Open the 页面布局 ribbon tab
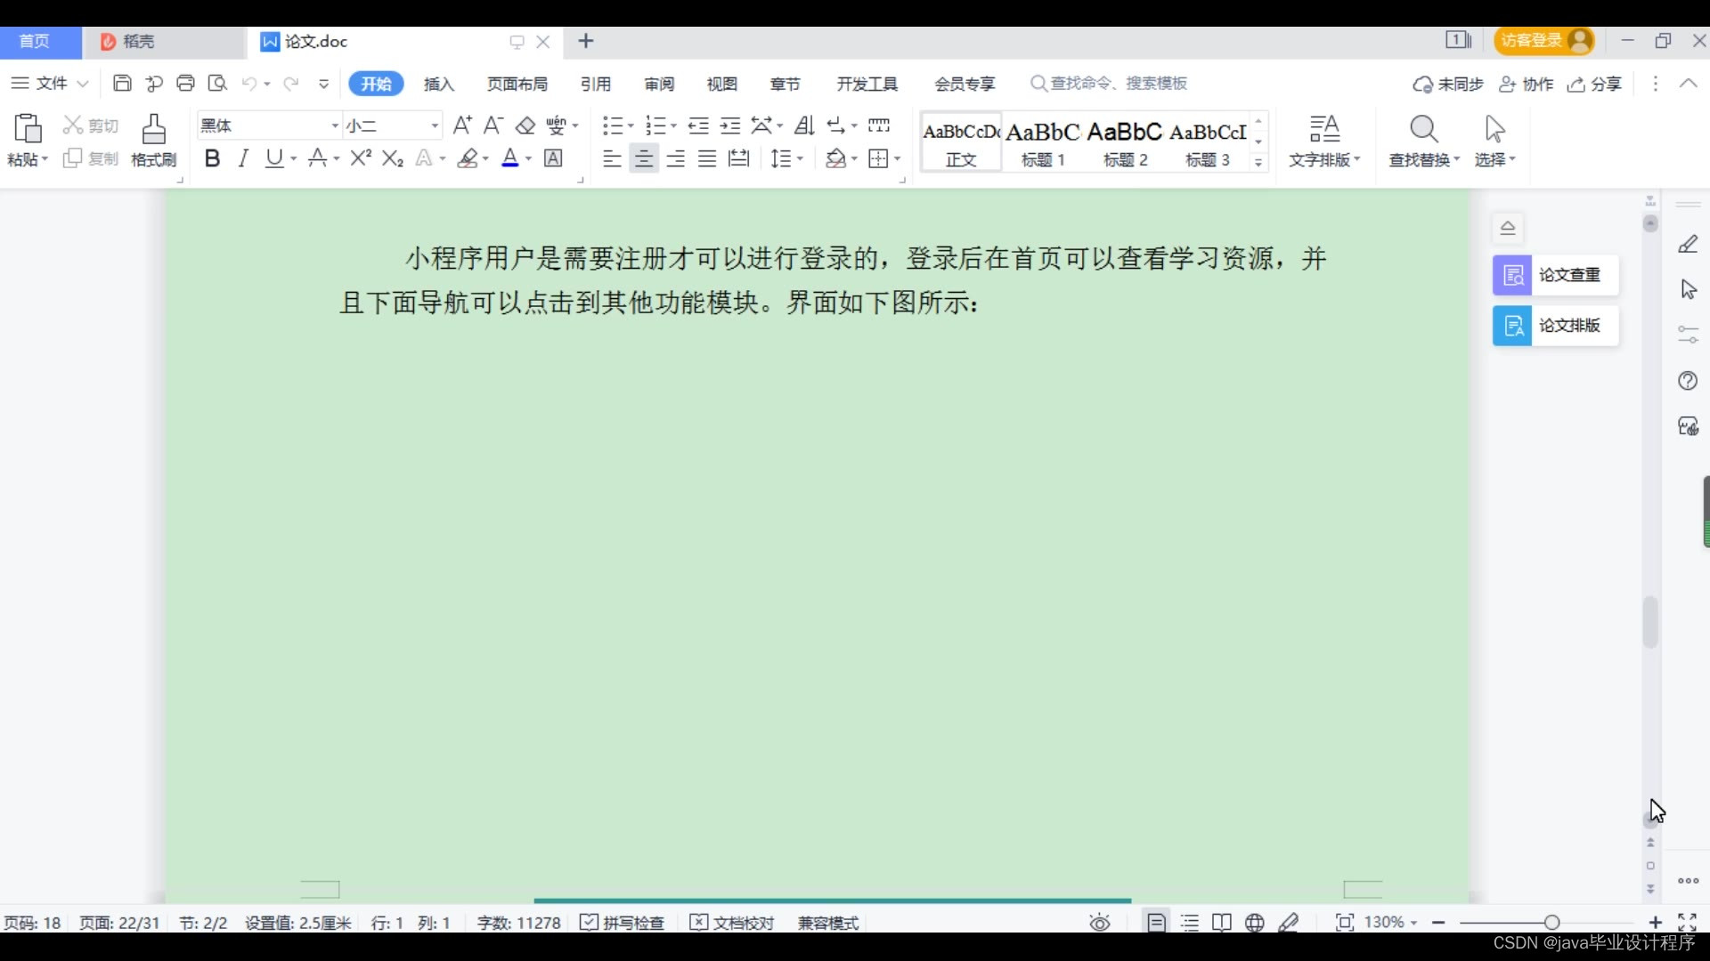The width and height of the screenshot is (1710, 961). 517,84
